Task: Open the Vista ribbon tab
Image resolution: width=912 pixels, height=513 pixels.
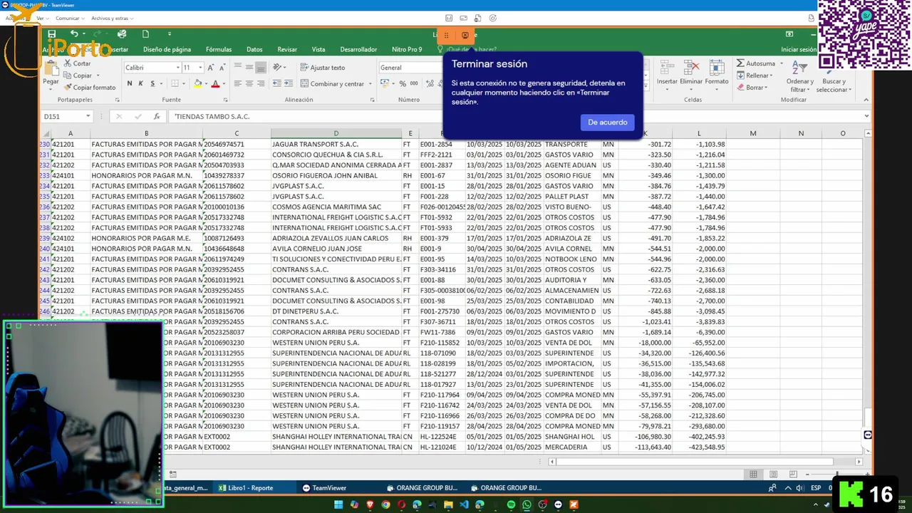Action: click(x=318, y=49)
